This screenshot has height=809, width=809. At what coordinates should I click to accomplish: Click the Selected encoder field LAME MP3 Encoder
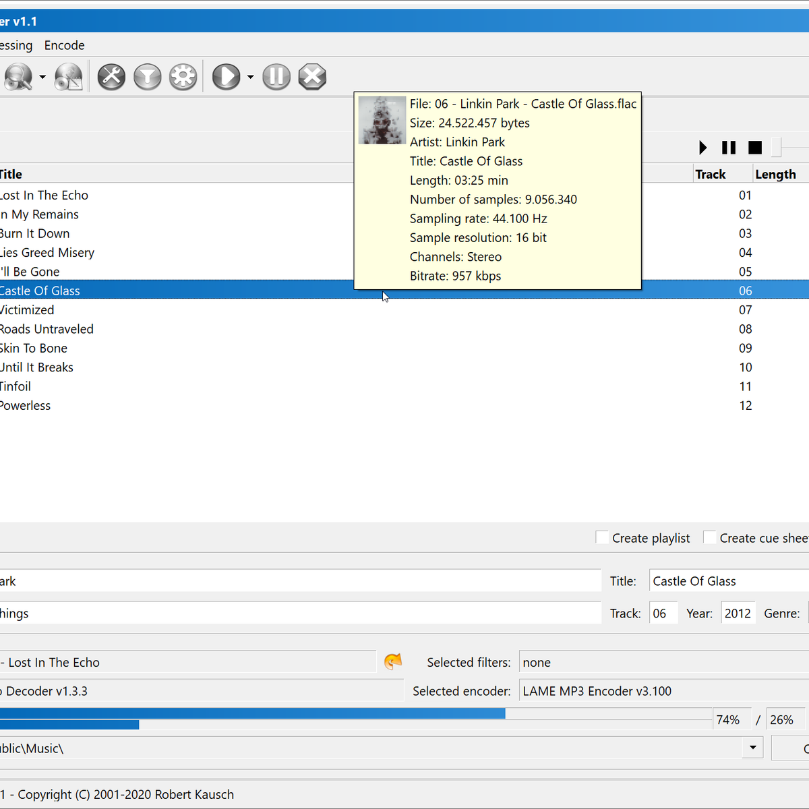point(664,691)
